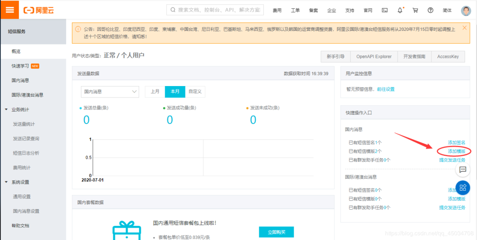Select the 本月 time range
This screenshot has height=240, width=477.
pyautogui.click(x=175, y=91)
